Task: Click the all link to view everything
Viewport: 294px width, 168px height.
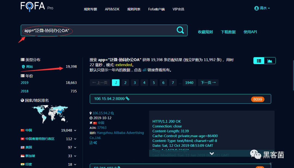Action: (x=144, y=70)
